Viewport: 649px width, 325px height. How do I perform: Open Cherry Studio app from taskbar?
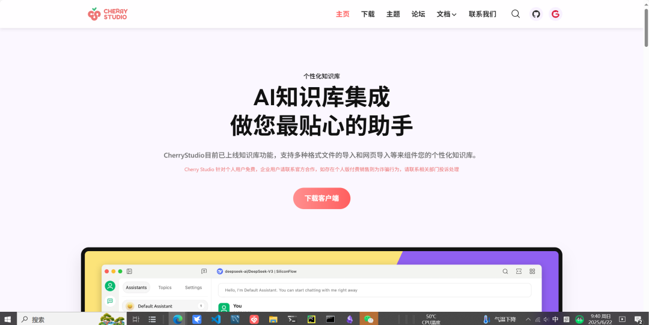point(254,319)
